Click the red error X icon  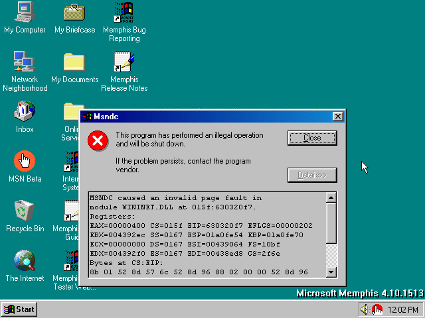point(98,140)
